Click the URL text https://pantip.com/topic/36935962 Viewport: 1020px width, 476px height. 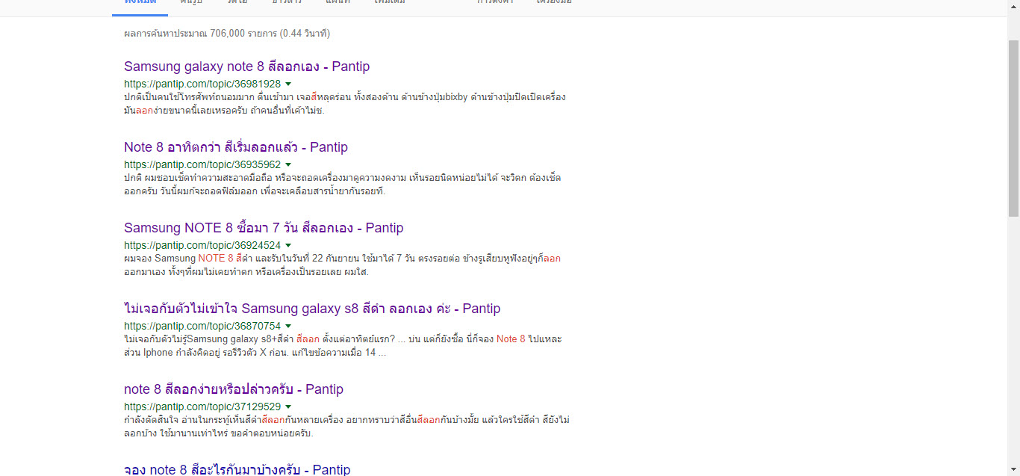[202, 165]
